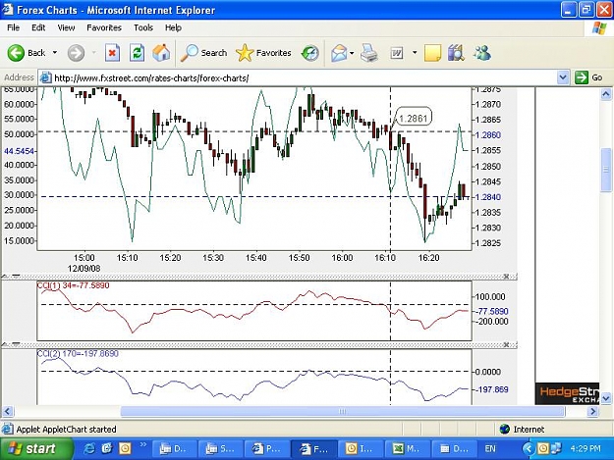Click the Refresh page icon
Image resolution: width=614 pixels, height=460 pixels.
(138, 53)
